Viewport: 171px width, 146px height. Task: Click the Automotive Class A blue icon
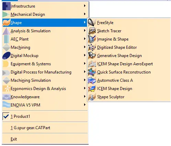click(x=92, y=80)
